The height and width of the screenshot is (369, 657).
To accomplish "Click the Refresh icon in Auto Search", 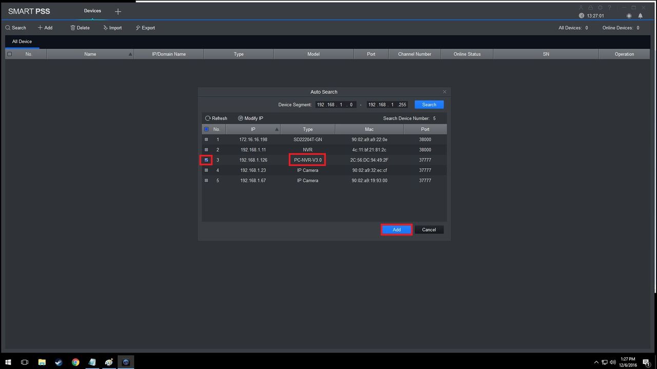I will [x=208, y=118].
